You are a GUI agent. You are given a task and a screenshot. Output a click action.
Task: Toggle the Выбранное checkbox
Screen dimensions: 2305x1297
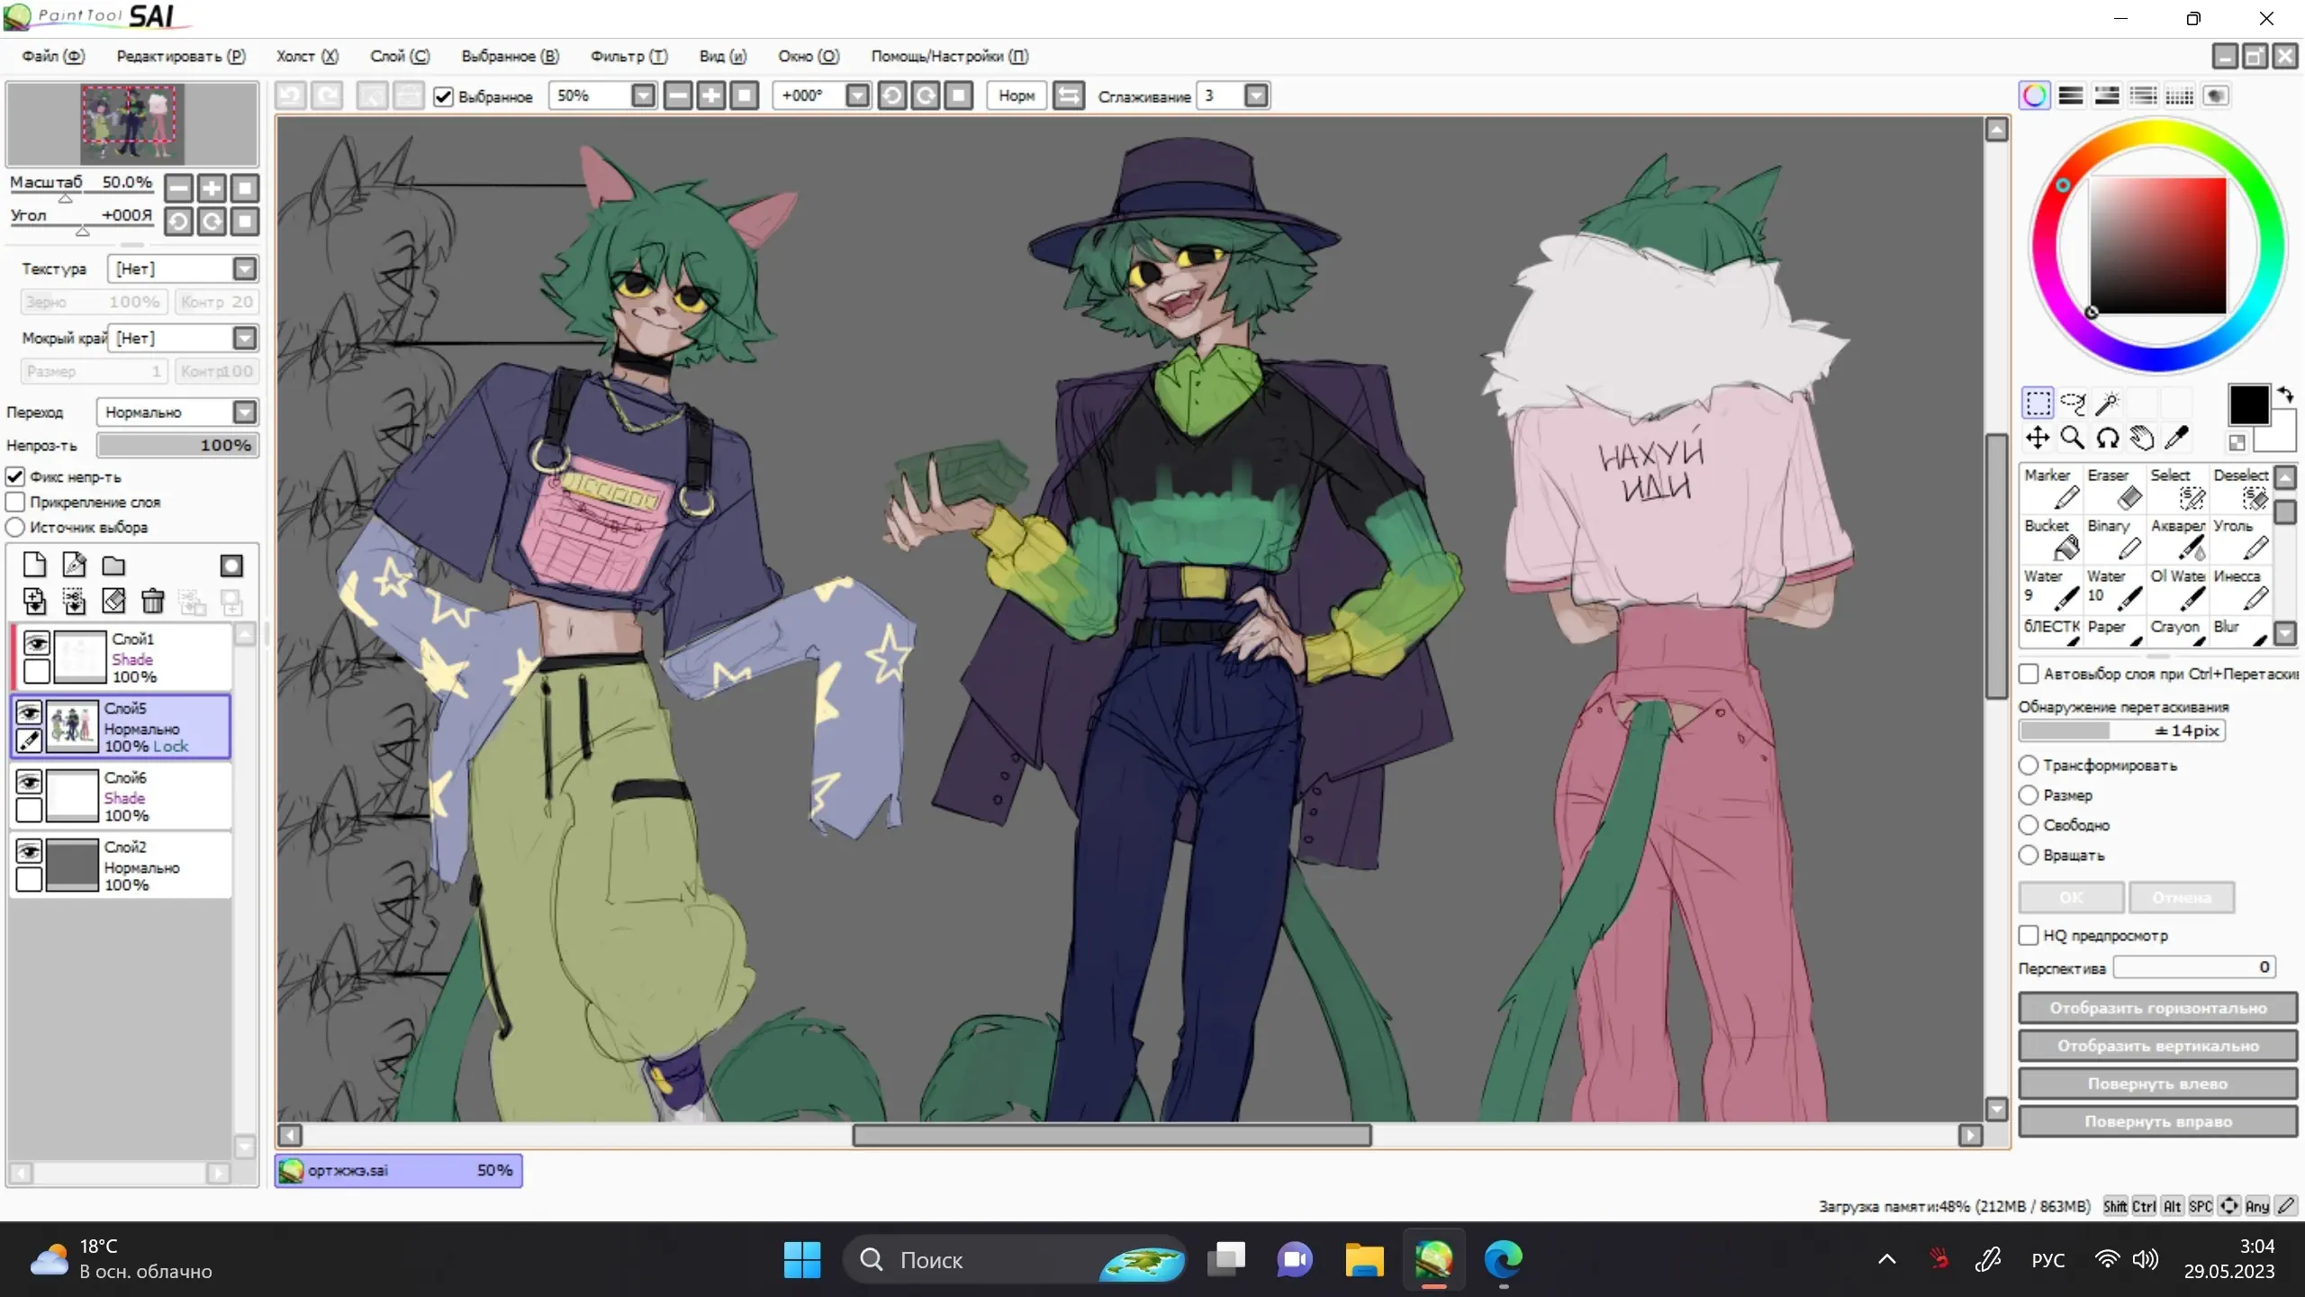pyautogui.click(x=443, y=96)
